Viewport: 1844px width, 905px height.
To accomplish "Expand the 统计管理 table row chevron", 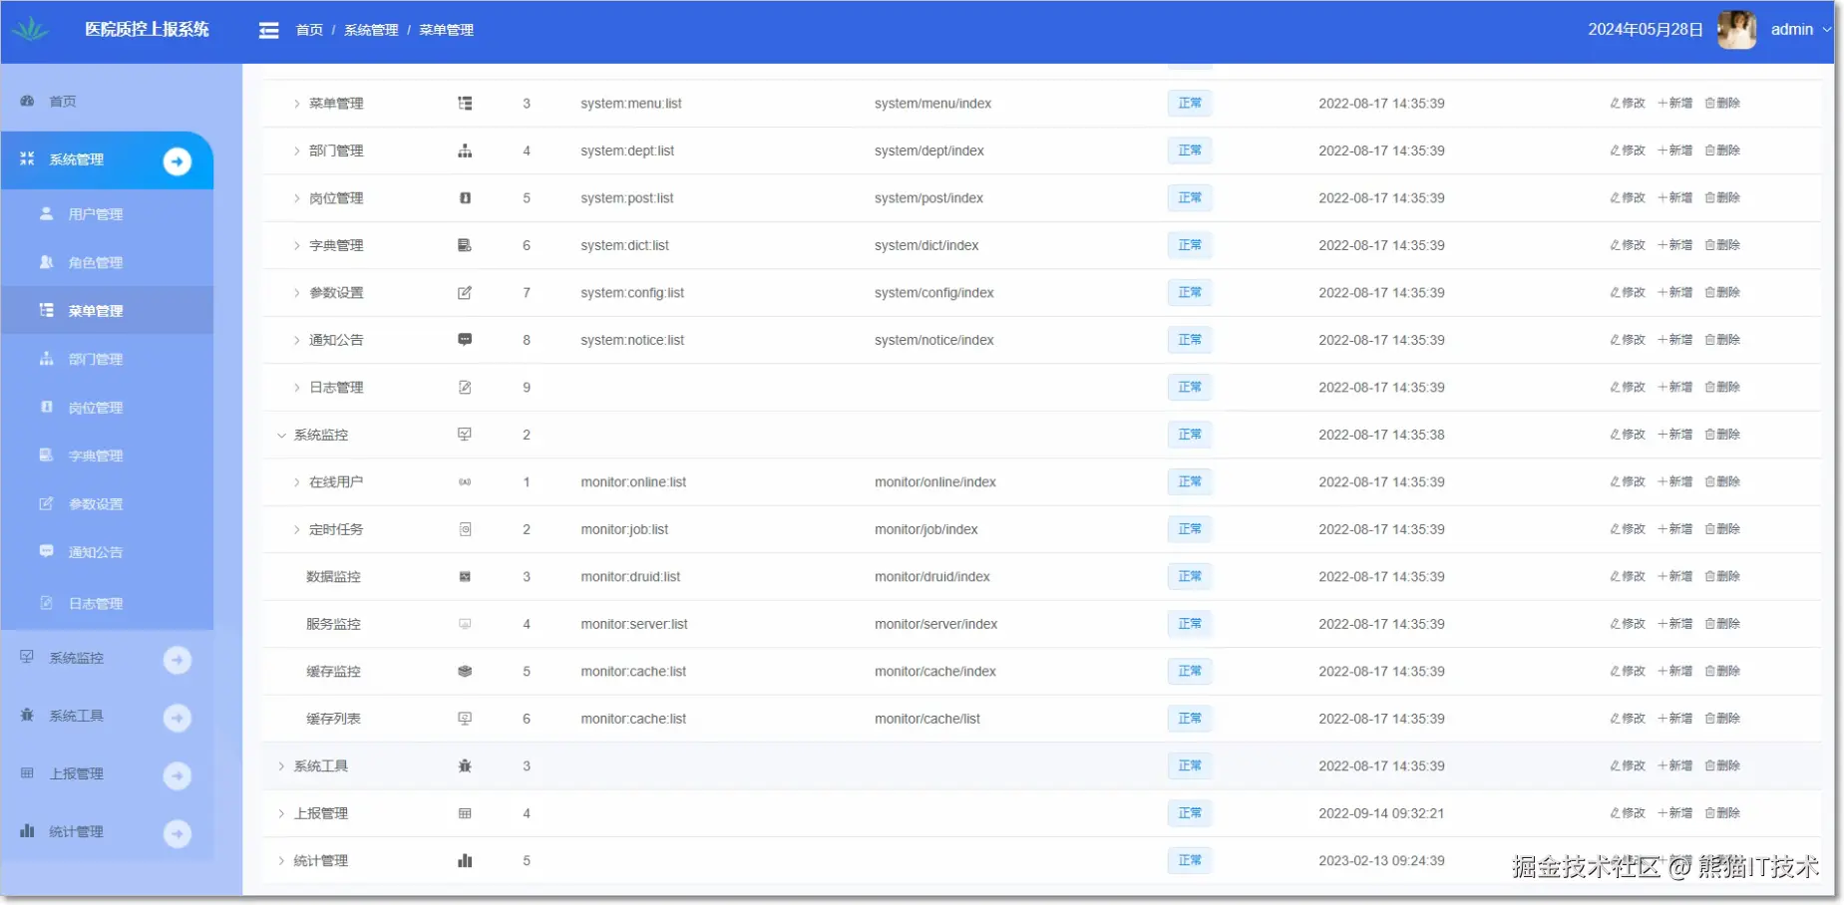I will coord(281,861).
